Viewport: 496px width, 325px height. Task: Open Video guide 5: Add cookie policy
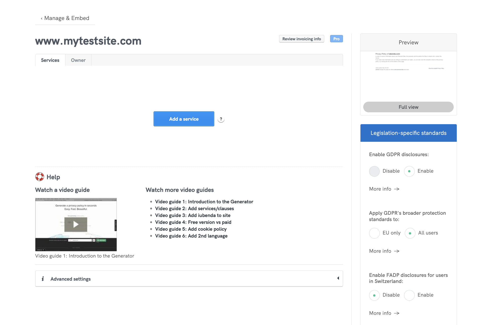click(191, 229)
